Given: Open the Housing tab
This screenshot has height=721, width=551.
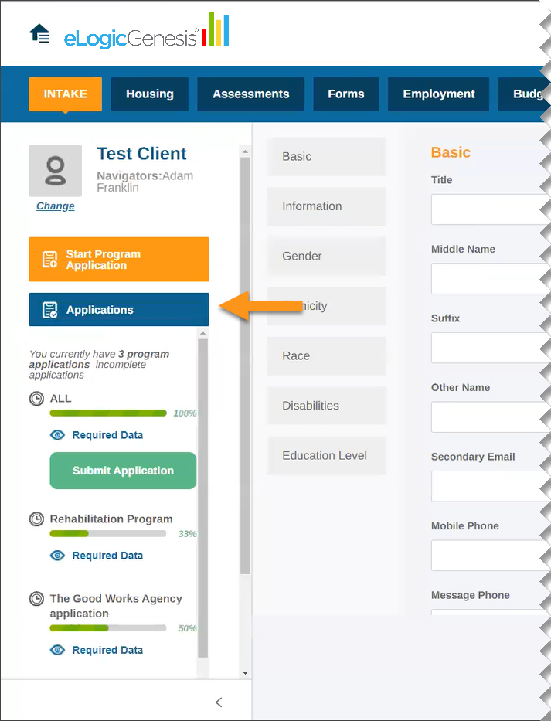Looking at the screenshot, I should 150,94.
